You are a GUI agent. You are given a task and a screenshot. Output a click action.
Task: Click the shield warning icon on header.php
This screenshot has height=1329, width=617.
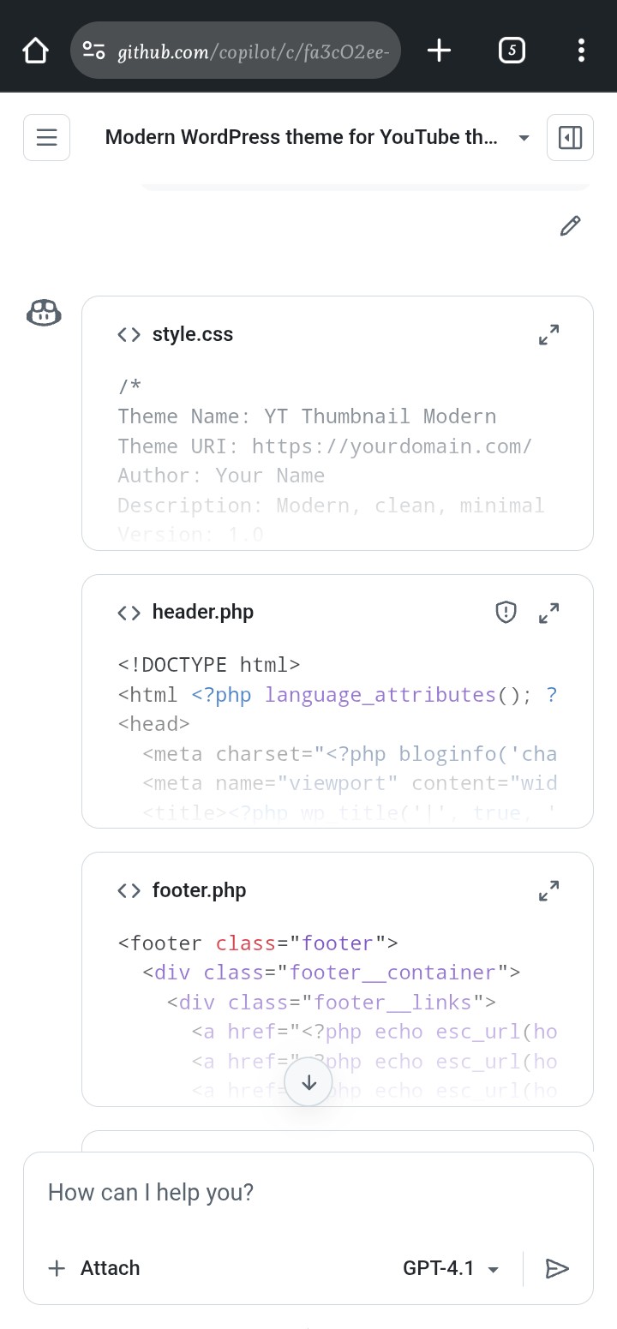pos(506,612)
